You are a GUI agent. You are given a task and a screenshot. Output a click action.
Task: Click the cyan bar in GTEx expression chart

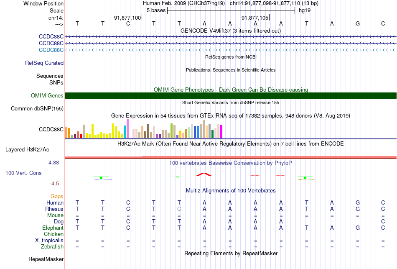coord(125,132)
